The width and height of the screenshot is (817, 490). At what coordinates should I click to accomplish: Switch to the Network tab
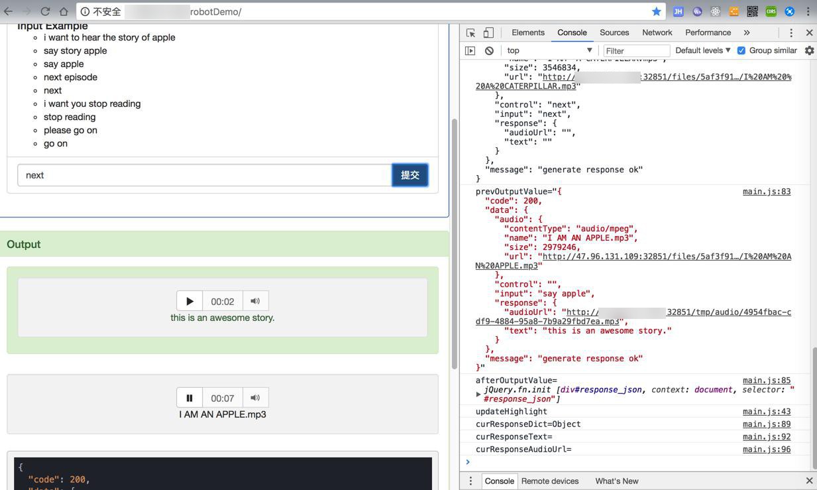click(x=657, y=32)
